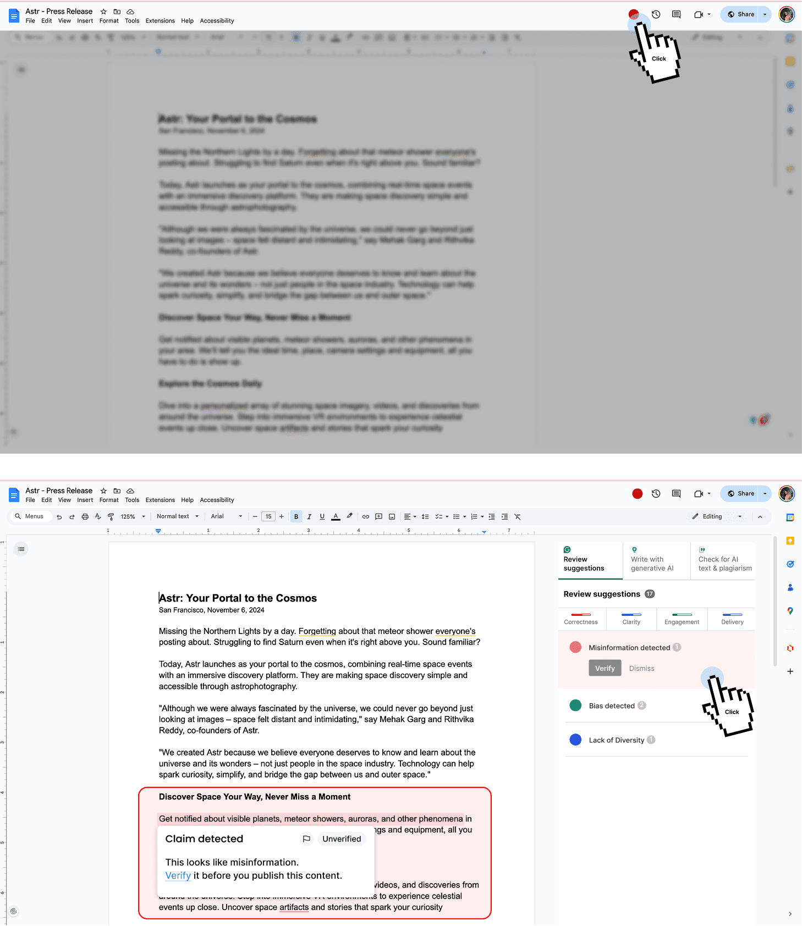Collapse the toolbar with the up chevron
The height and width of the screenshot is (926, 802).
[x=760, y=517]
